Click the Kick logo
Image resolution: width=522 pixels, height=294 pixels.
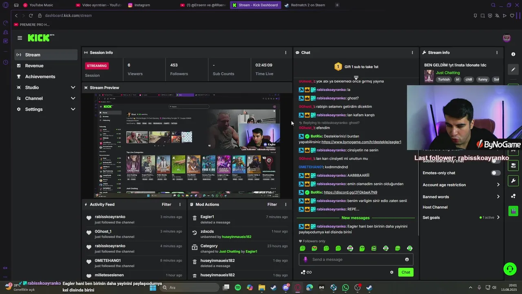tap(41, 38)
